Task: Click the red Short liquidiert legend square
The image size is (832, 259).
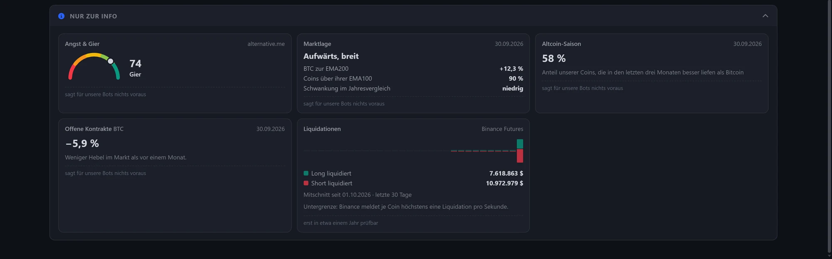Action: click(x=306, y=183)
